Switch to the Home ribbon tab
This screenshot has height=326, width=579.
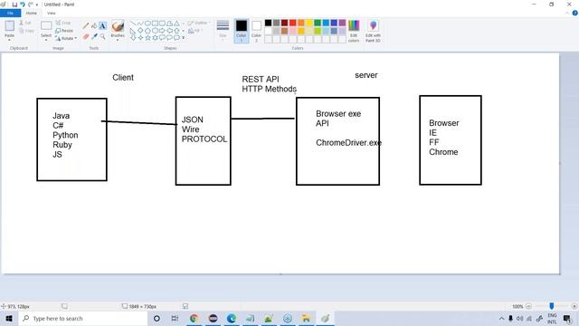pos(32,13)
